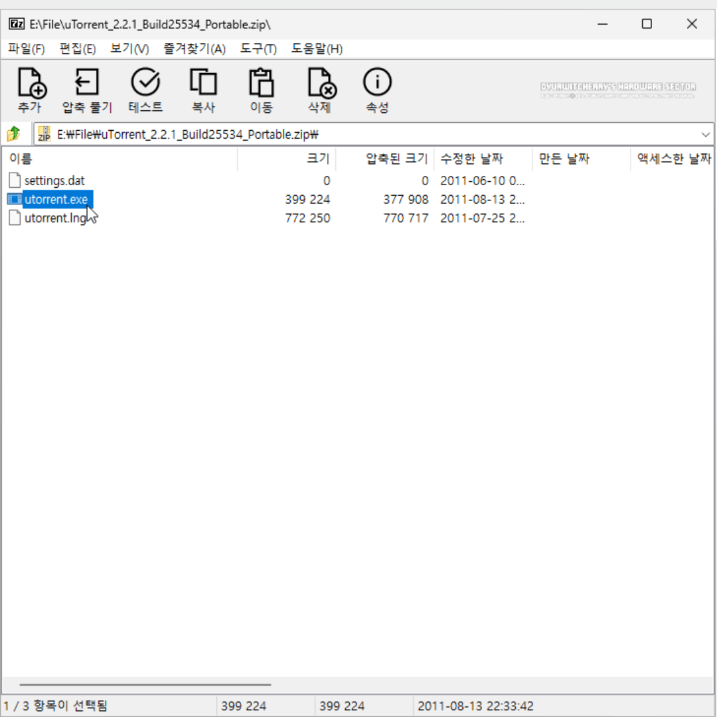717x717 pixels.
Task: Click the 이동 (Move) toolbar icon
Action: click(261, 82)
